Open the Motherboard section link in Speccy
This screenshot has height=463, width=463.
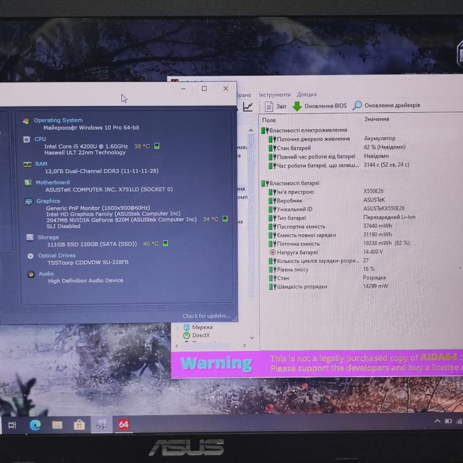53,183
